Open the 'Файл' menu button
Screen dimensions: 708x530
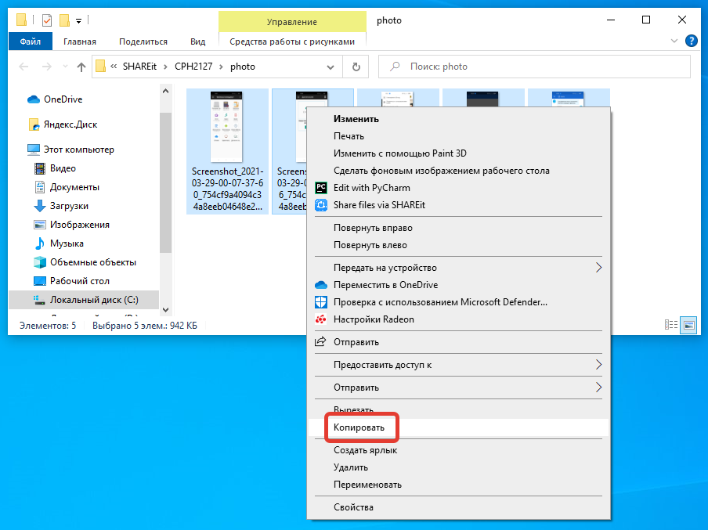31,41
